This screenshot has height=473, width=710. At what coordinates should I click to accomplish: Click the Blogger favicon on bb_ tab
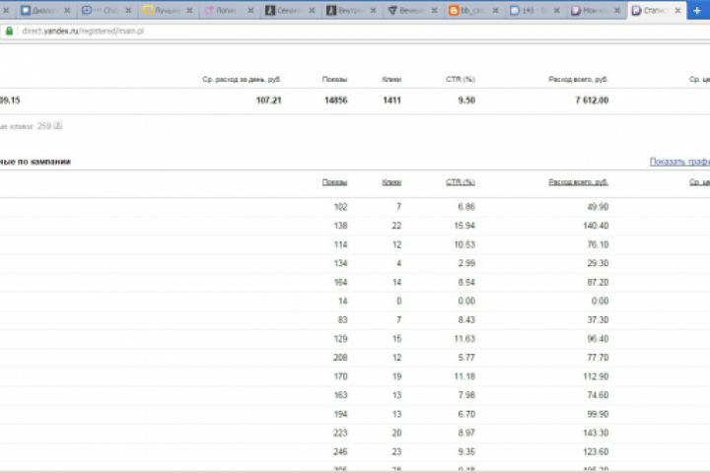click(454, 11)
